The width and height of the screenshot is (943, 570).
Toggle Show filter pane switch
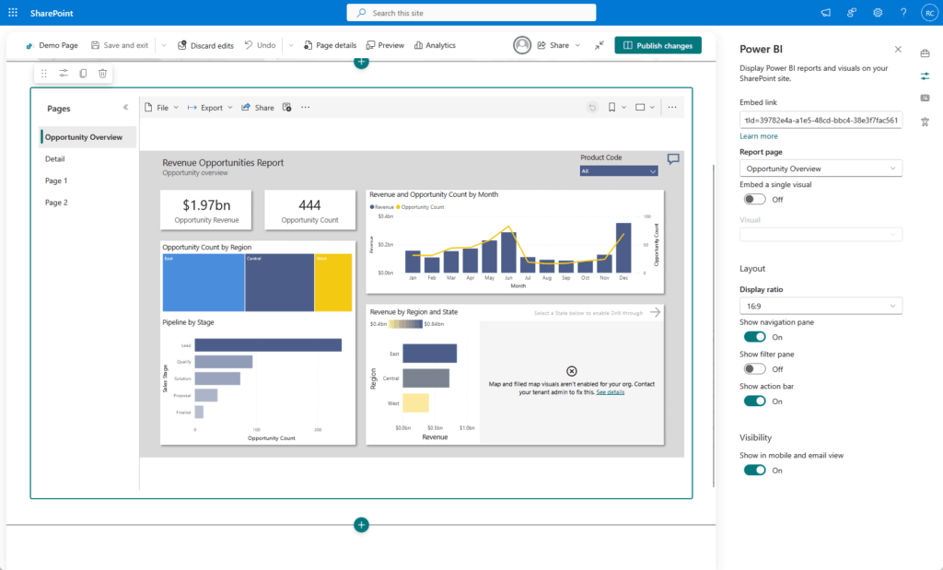pos(755,368)
